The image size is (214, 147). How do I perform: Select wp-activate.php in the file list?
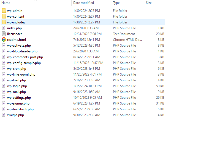[x=19, y=46]
